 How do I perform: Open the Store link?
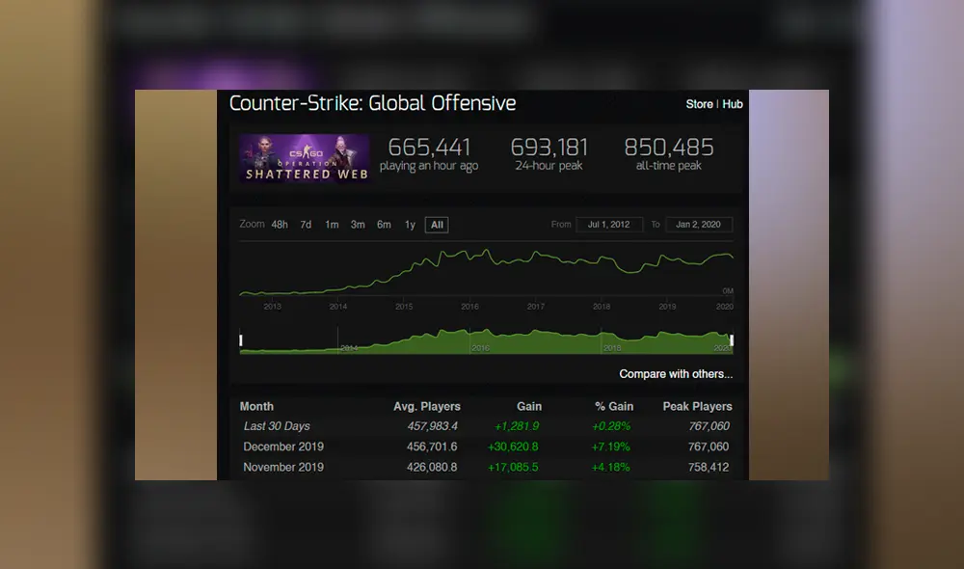tap(699, 104)
